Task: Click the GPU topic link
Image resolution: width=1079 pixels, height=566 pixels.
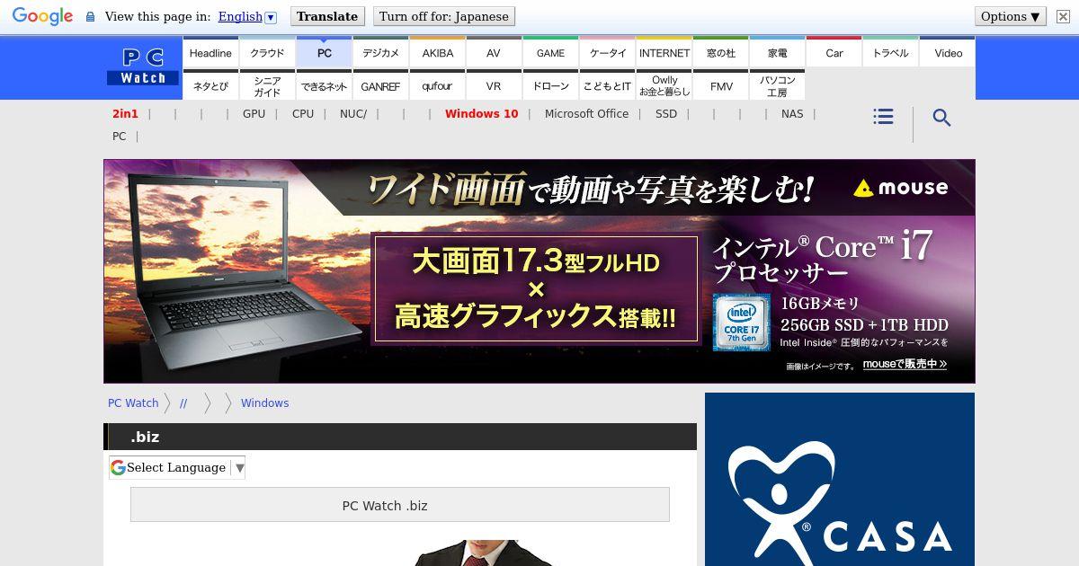Action: click(x=254, y=114)
